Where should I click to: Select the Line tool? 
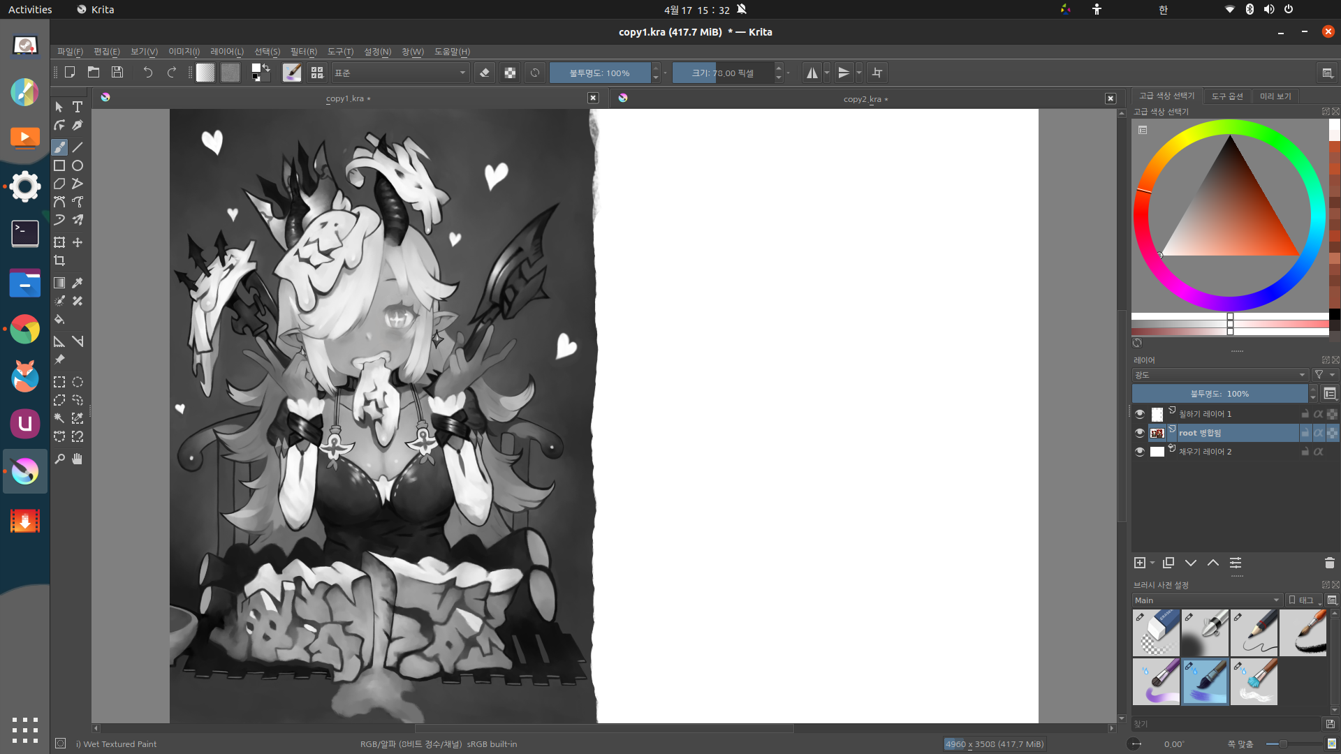pyautogui.click(x=78, y=147)
